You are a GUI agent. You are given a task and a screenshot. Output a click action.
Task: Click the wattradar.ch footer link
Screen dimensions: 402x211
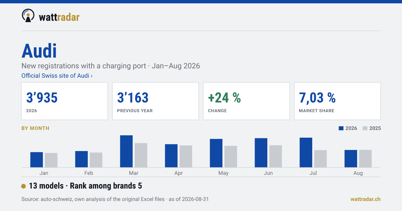click(x=365, y=199)
